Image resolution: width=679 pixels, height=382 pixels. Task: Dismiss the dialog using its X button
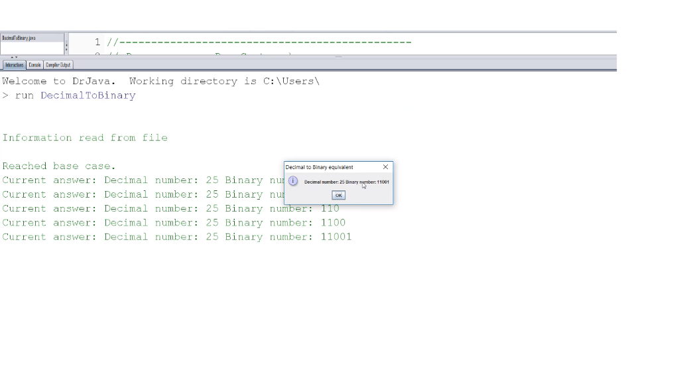385,166
